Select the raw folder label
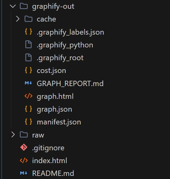 coord(38,135)
